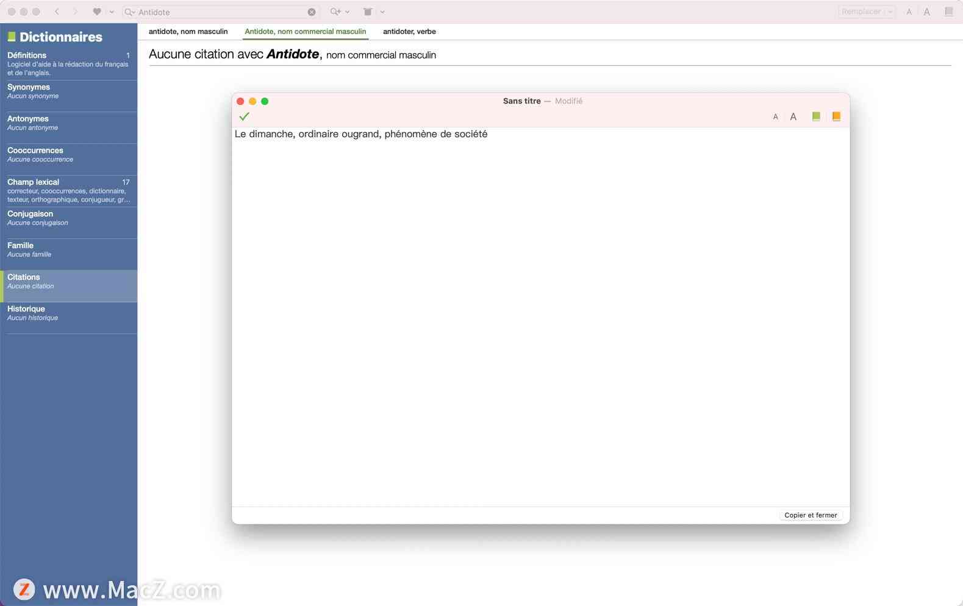Click the word ougrand in the editor text
Screen dimensions: 963x606
tap(361, 134)
